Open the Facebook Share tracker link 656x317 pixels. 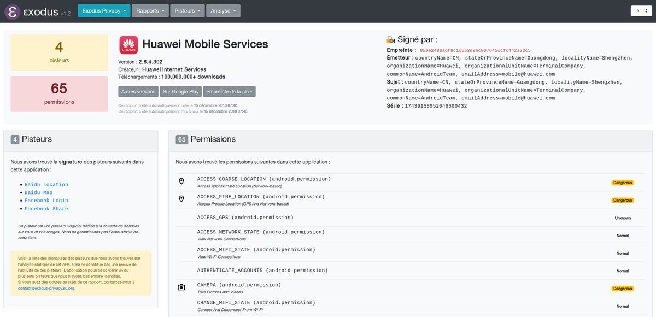tap(46, 209)
